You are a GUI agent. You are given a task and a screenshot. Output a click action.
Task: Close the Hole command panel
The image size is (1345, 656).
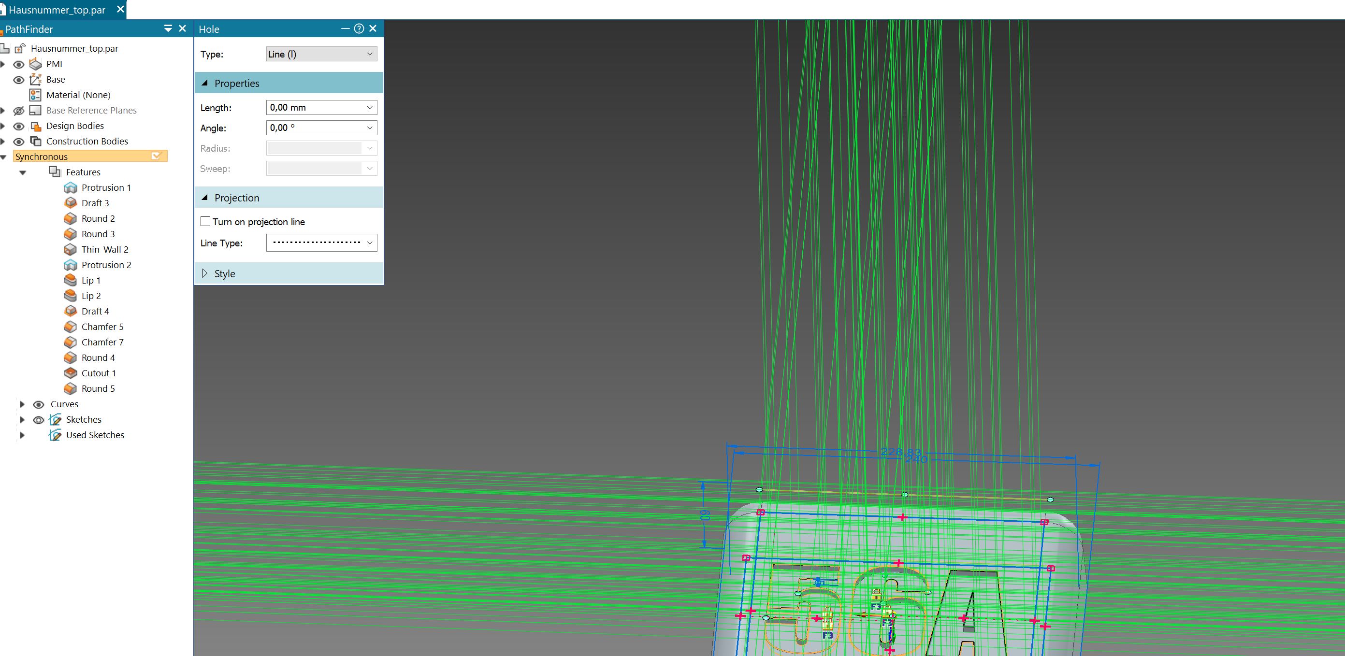tap(373, 29)
